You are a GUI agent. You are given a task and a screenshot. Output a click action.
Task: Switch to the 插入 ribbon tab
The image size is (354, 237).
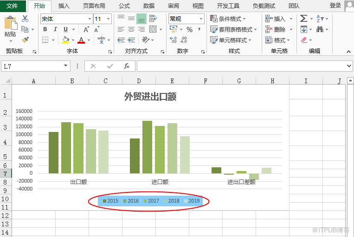64,6
